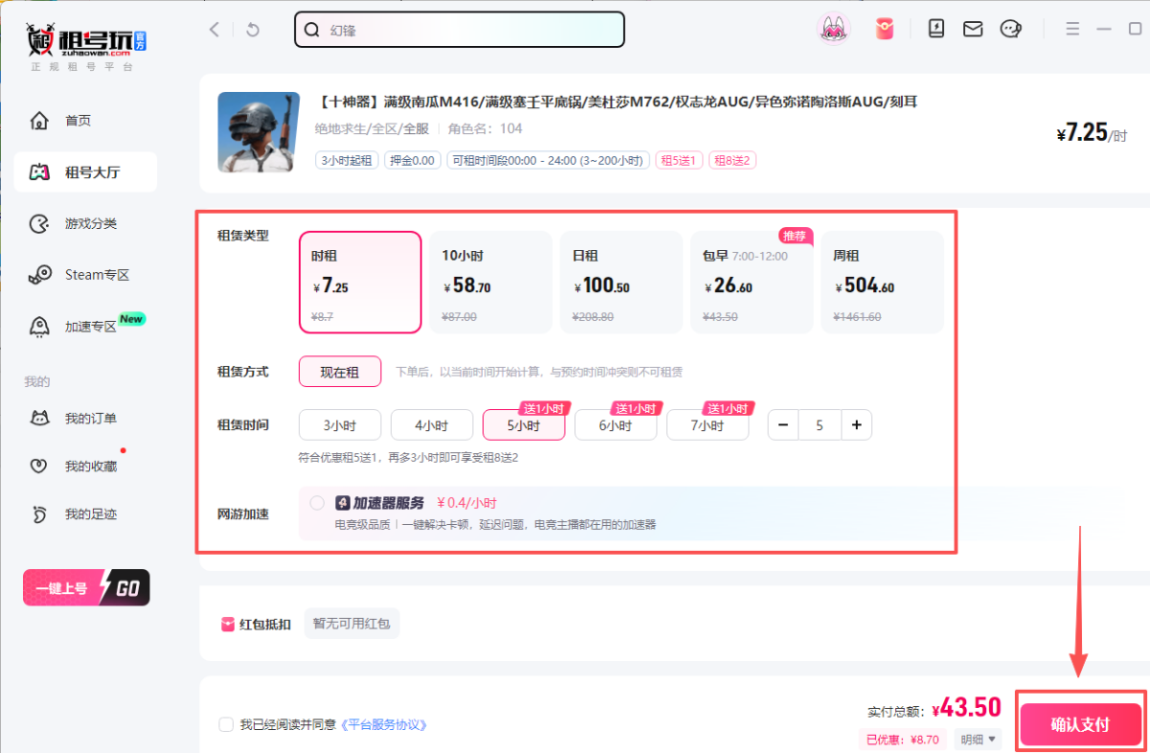
Task: Click the 我的订单 orders icon
Action: (38, 417)
